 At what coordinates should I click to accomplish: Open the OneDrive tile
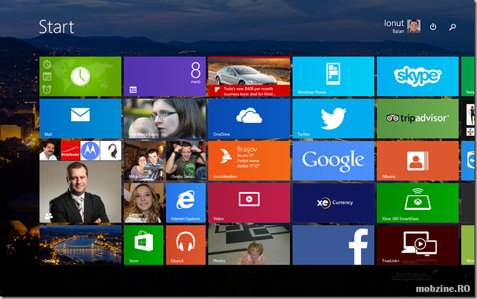click(249, 119)
